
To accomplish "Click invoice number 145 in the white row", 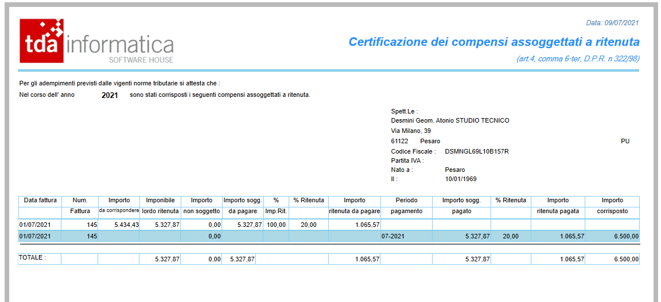I will (92, 225).
